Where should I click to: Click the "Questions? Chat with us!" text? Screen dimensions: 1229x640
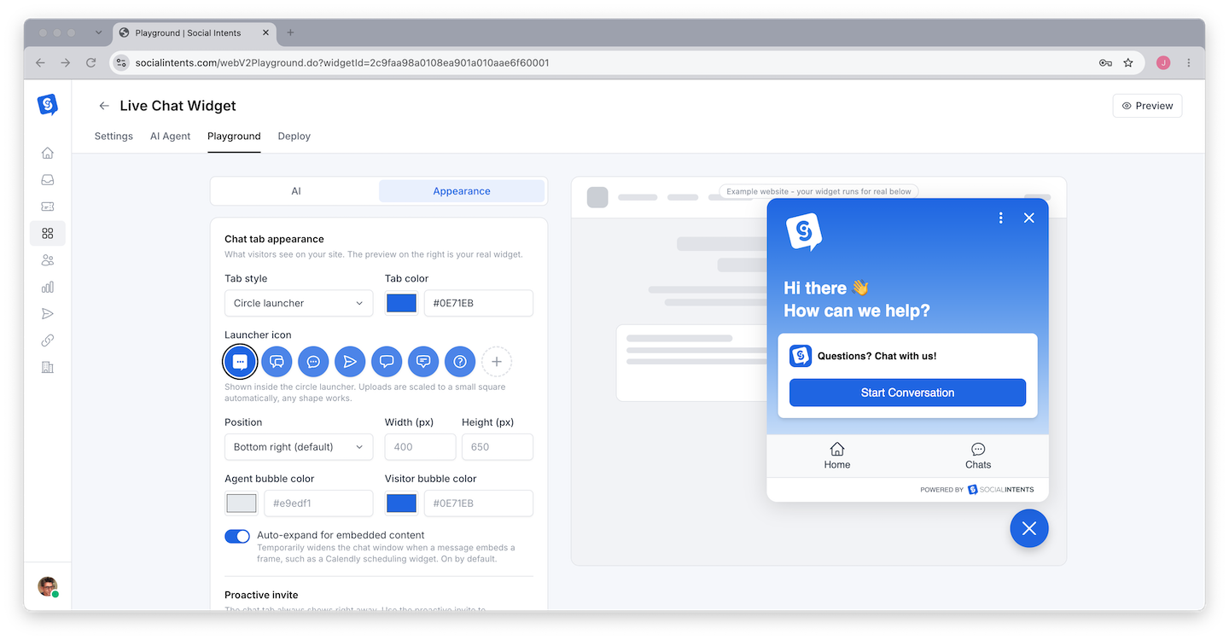(x=877, y=356)
